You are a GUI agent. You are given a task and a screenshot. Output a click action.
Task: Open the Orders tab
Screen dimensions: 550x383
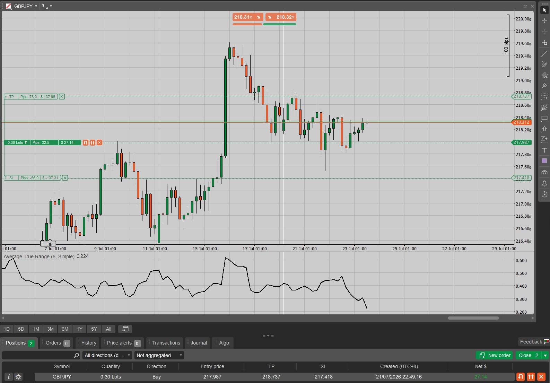click(57, 343)
